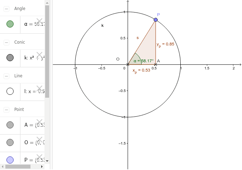The height and width of the screenshot is (170, 242).
Task: Select the k: x² + y² equation
Action: coord(34,58)
